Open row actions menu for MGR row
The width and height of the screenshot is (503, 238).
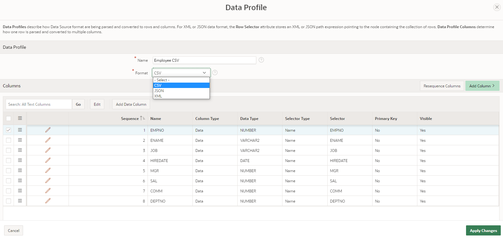point(20,171)
